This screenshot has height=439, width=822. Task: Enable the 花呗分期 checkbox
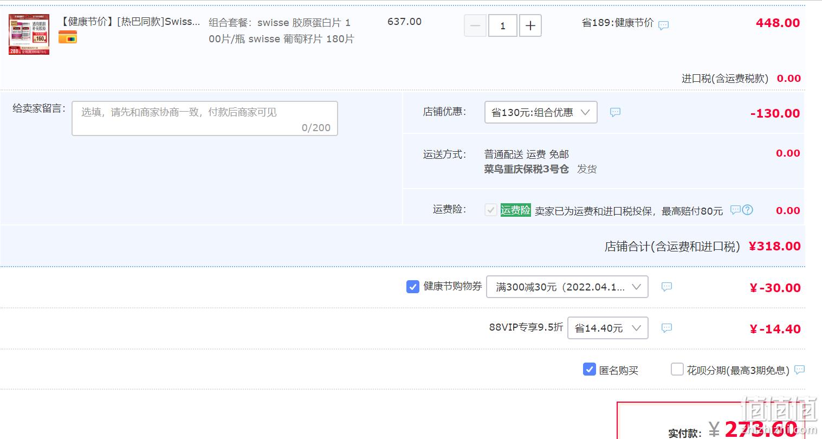pyautogui.click(x=677, y=370)
